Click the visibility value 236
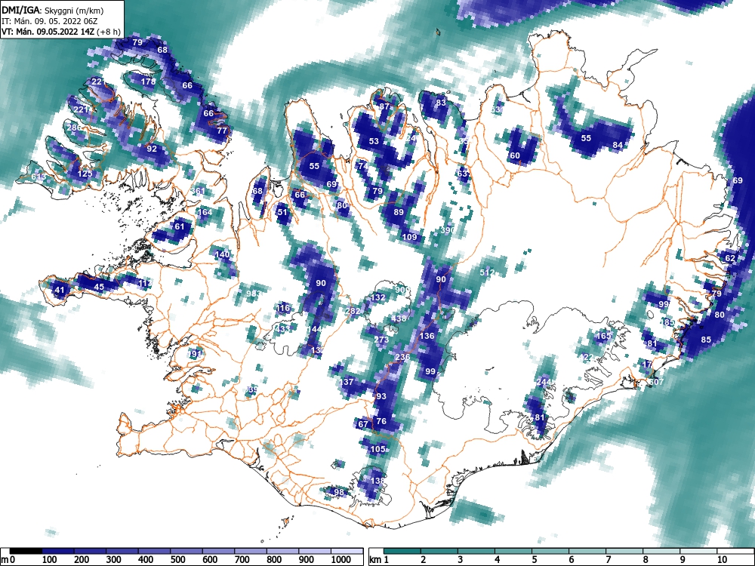 click(x=402, y=357)
